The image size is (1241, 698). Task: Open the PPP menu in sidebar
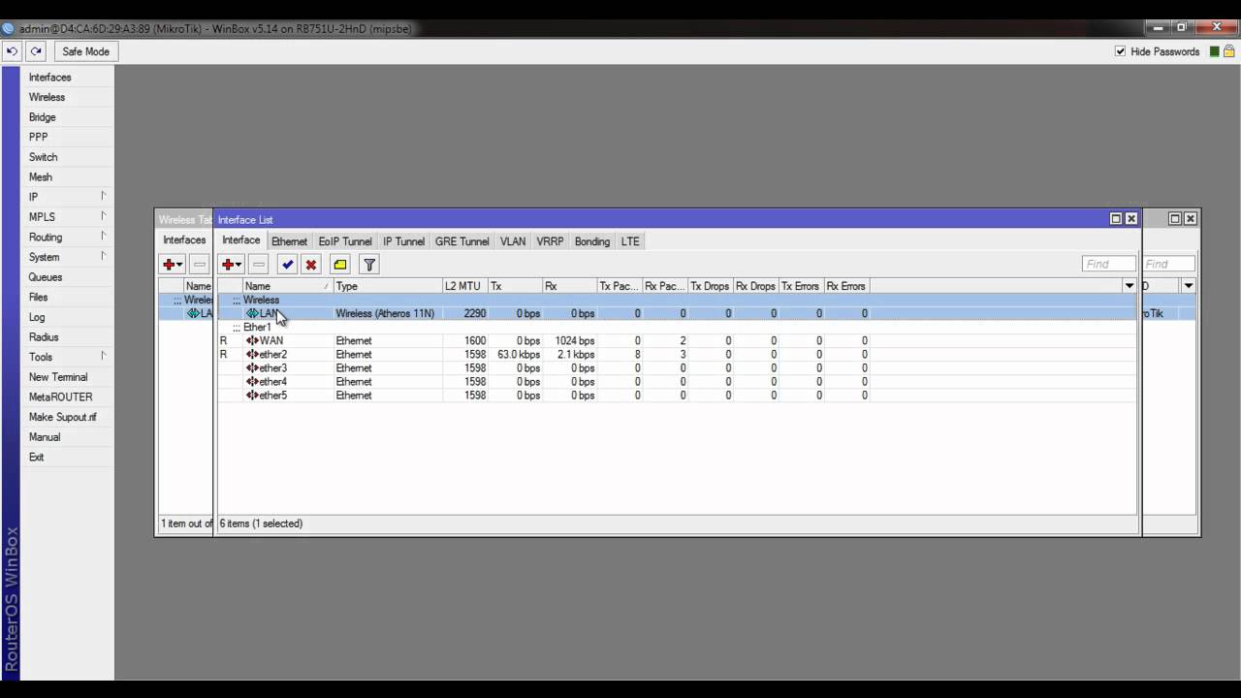pyautogui.click(x=38, y=138)
